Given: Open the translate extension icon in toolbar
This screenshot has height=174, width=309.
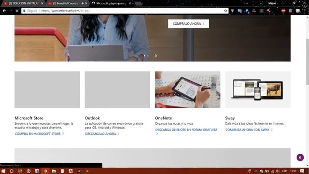Looking at the screenshot, I should [x=239, y=11].
